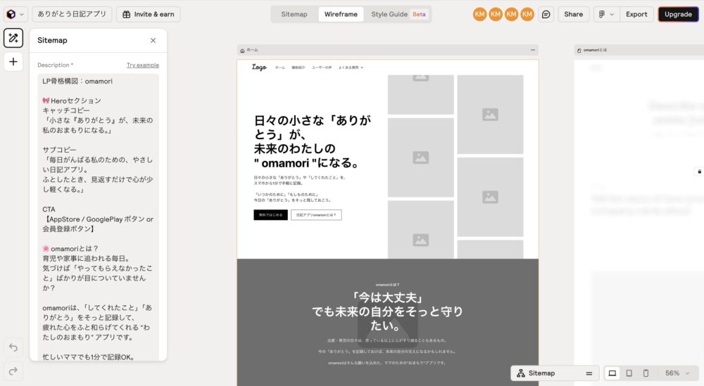Click into the Description text area
704x386 pixels.
[98, 211]
